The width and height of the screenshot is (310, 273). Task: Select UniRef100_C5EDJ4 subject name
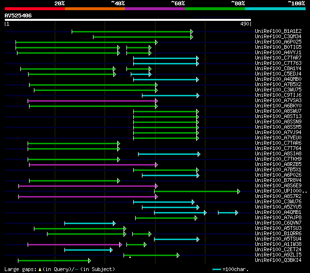click(278, 74)
